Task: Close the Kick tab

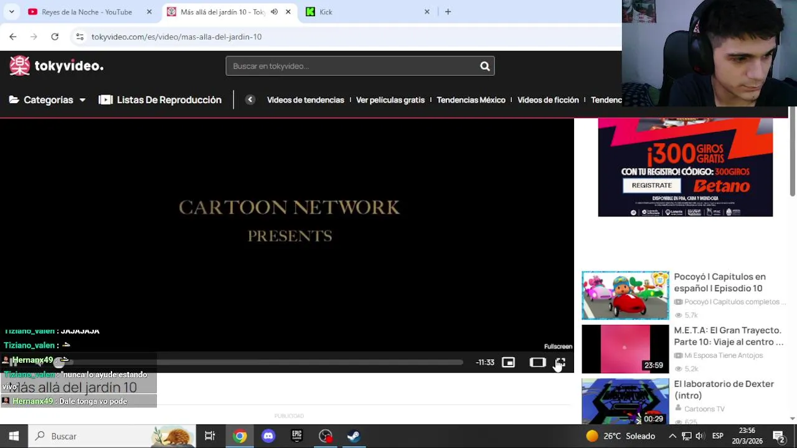Action: tap(427, 12)
